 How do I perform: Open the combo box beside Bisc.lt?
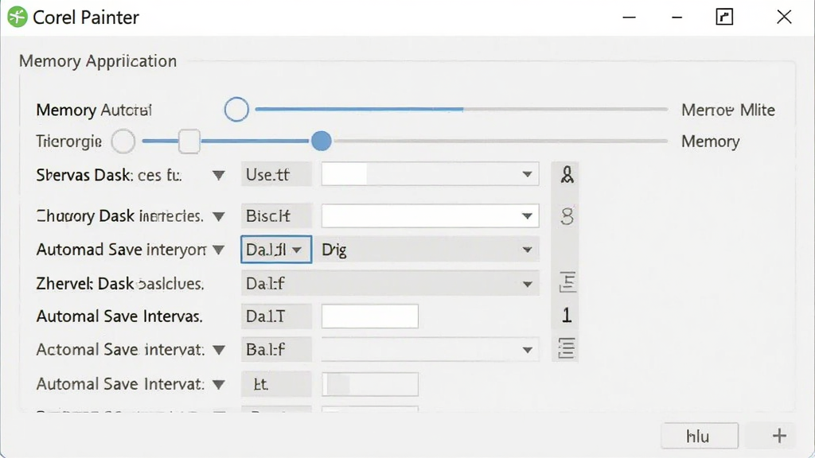pyautogui.click(x=430, y=215)
